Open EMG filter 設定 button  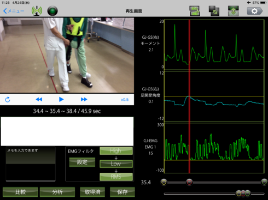pos(82,162)
